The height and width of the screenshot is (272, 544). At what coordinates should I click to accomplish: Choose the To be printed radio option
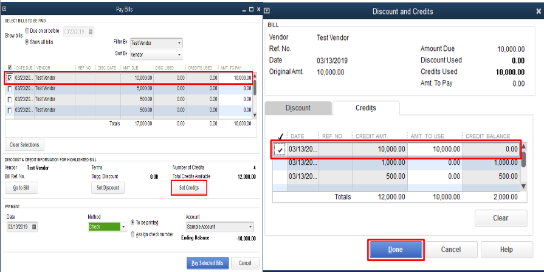tap(133, 222)
